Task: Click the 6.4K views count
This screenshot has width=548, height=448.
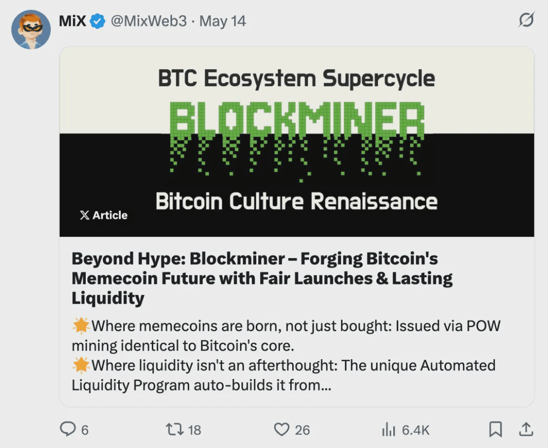Action: (416, 430)
